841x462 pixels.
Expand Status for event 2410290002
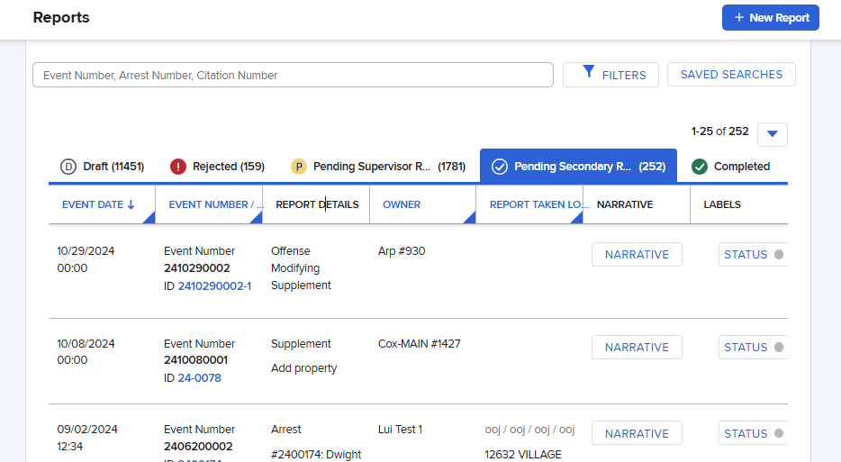click(x=753, y=255)
